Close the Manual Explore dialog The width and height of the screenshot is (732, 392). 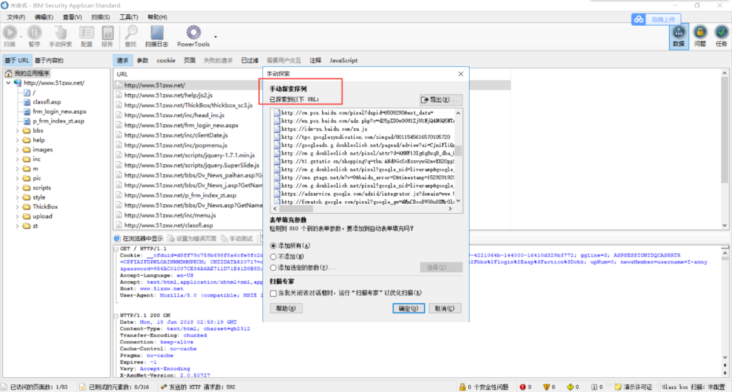click(461, 74)
